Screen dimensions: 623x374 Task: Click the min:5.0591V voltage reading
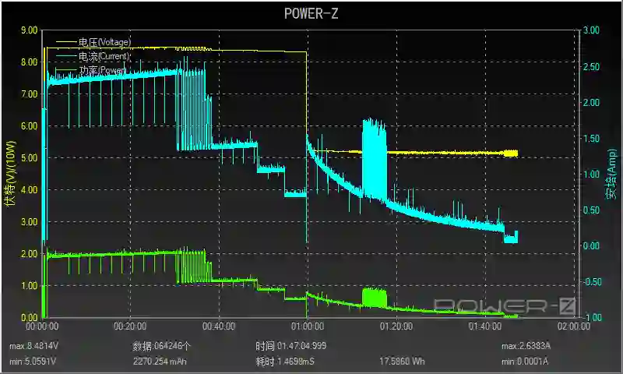33,362
